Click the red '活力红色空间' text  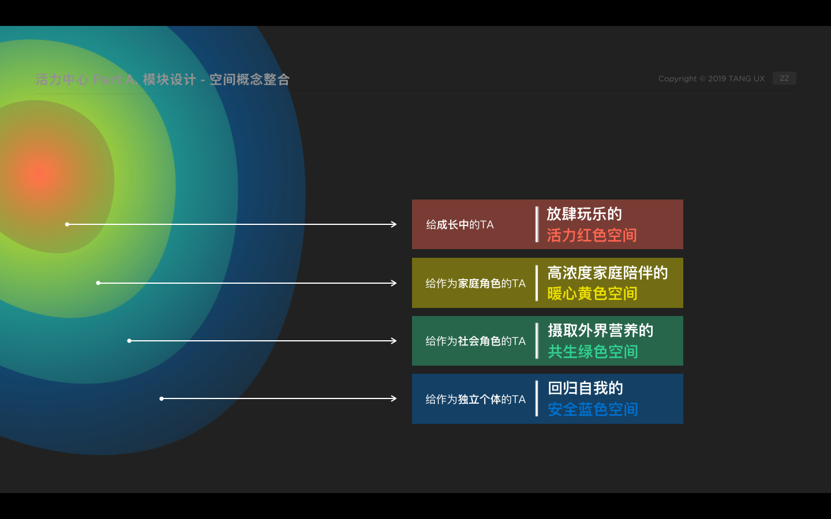coord(592,235)
